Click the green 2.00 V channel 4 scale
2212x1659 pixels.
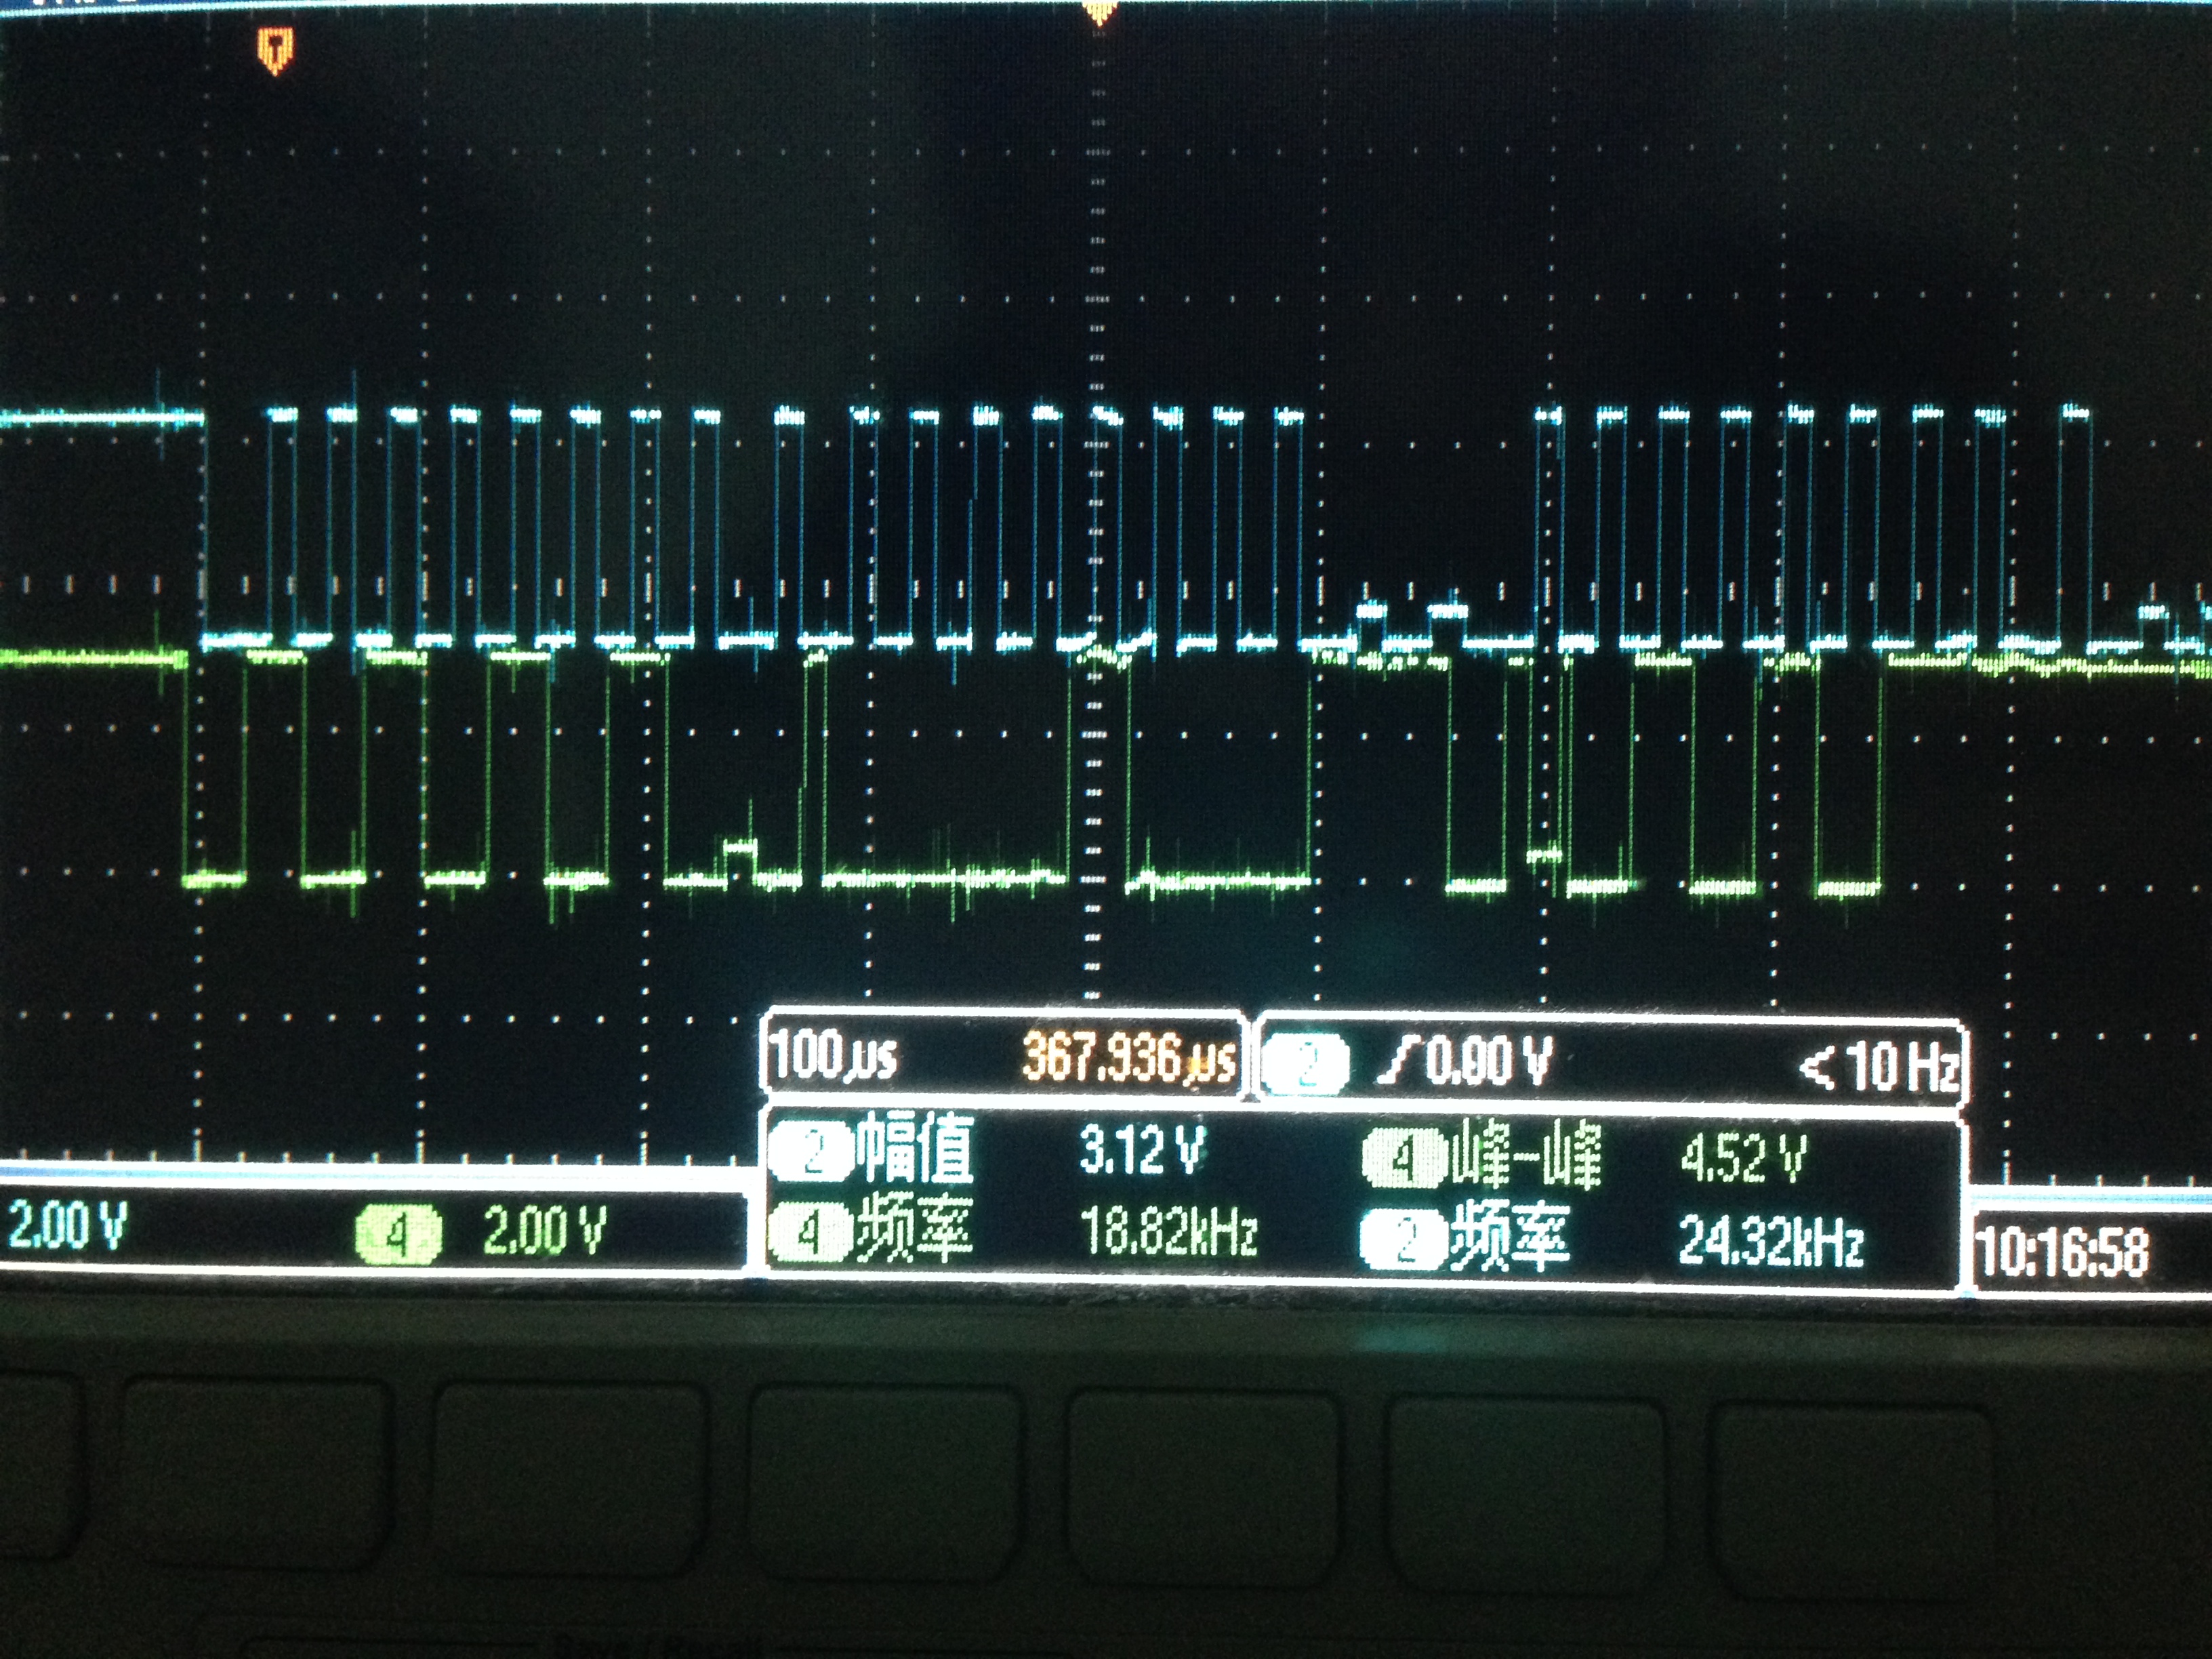pos(545,1230)
